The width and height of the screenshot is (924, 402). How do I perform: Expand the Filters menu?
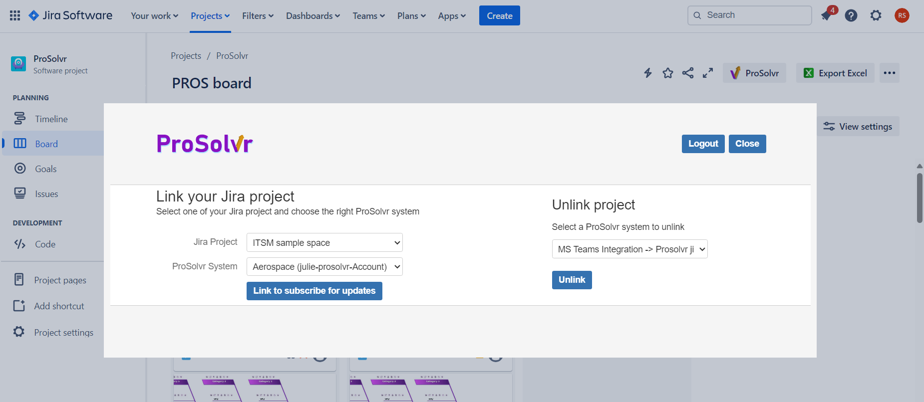point(258,16)
